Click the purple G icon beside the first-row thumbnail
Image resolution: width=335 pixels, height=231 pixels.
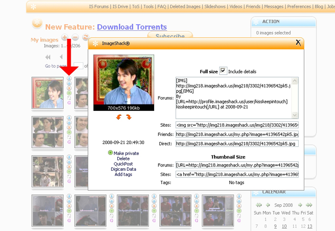pyautogui.click(x=69, y=103)
